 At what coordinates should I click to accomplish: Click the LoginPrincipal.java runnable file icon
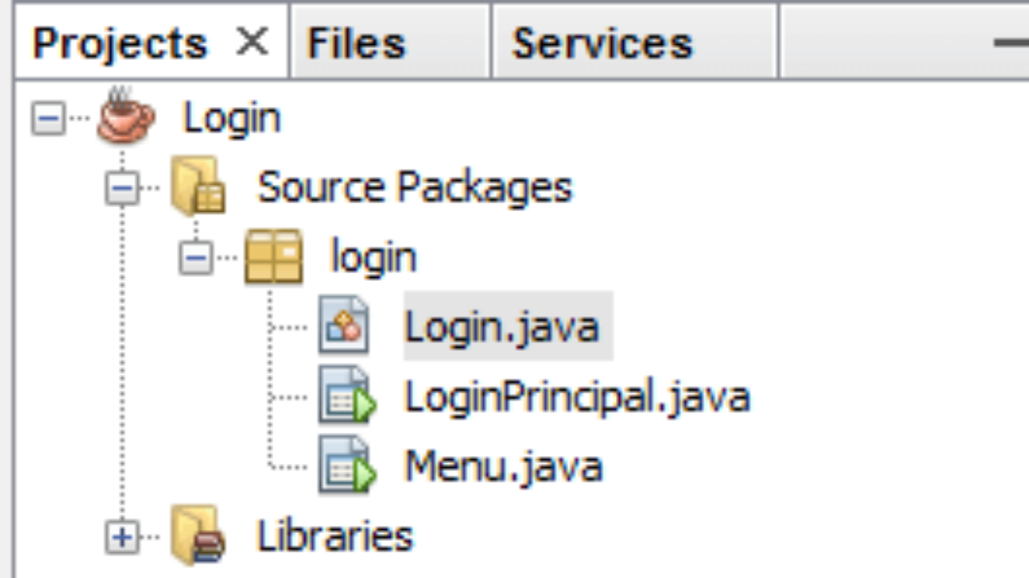[346, 396]
